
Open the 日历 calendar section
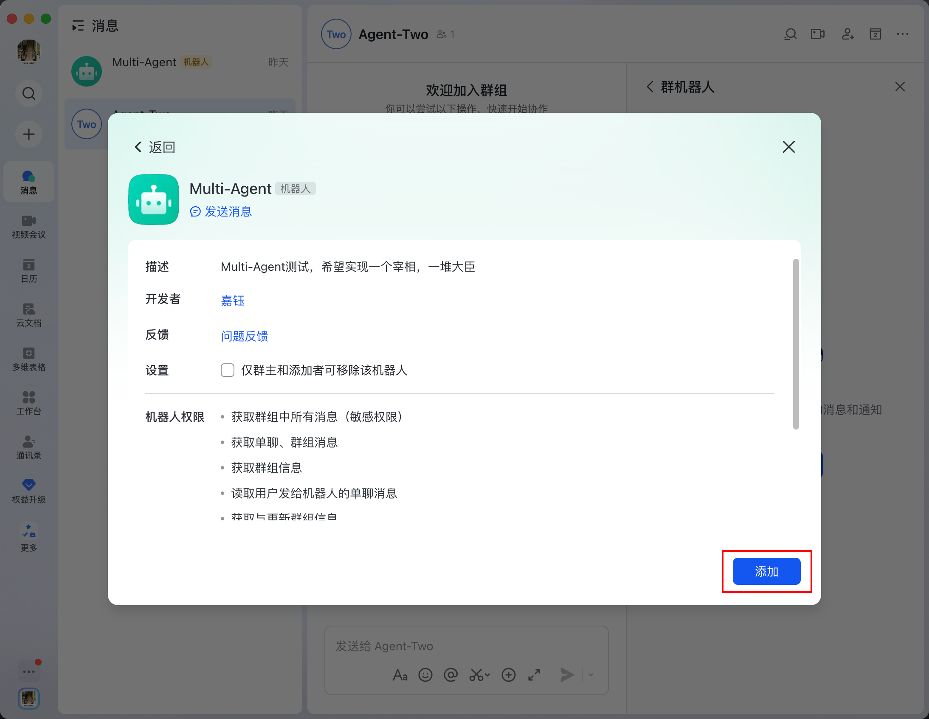(28, 270)
